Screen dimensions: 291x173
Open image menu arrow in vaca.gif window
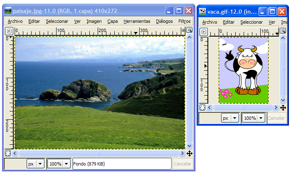click(203, 30)
